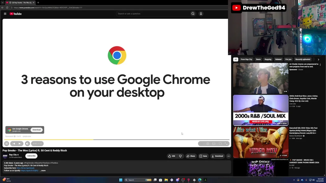326x183 pixels.
Task: Click the 2000s RnB/Soul Slow Jams title
Action: (x=304, y=99)
